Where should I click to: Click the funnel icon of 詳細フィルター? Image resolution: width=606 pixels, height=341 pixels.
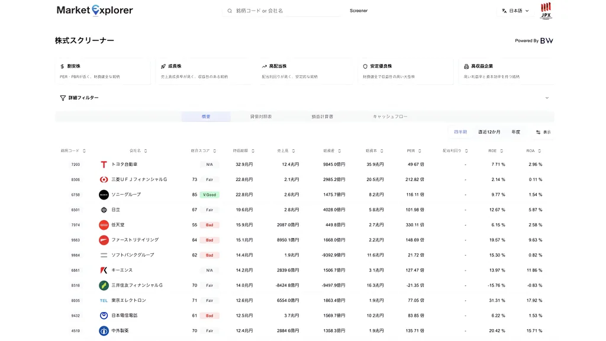pyautogui.click(x=63, y=98)
